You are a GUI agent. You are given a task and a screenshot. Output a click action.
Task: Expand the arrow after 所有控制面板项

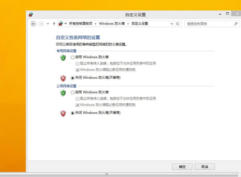point(96,24)
